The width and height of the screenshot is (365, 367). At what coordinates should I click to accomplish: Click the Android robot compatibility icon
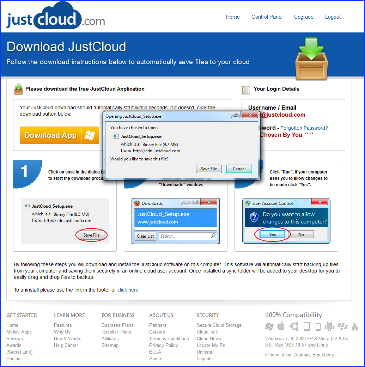pos(329,326)
